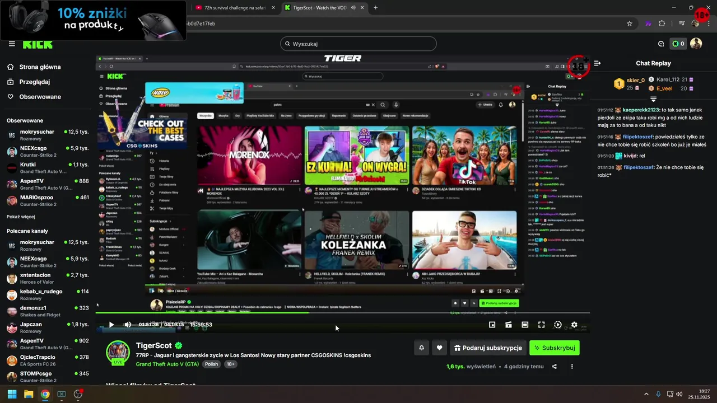Image resolution: width=717 pixels, height=403 pixels.
Task: Click the cast icon in player controls
Action: point(508,325)
